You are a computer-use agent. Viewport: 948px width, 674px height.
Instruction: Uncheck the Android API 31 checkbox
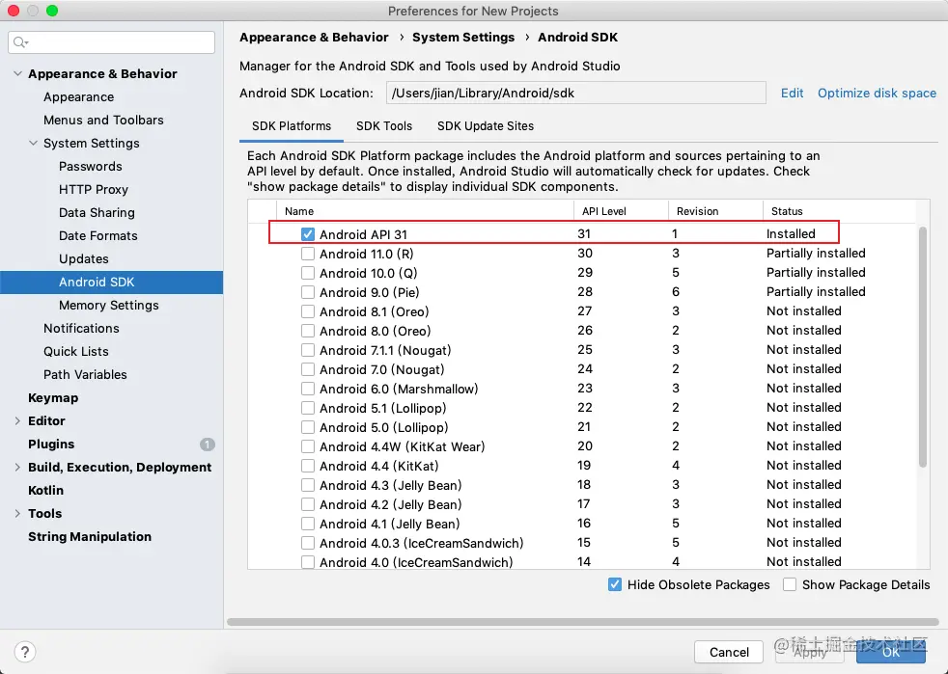click(308, 234)
